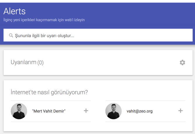Click the Alerts page title
Image resolution: width=195 pixels, height=134 pixels.
(x=15, y=11)
